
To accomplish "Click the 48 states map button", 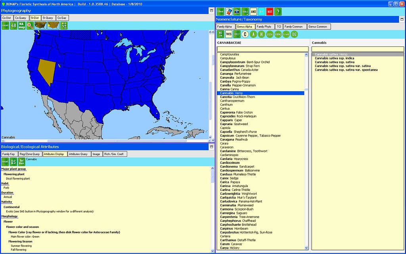I will point(13,25).
